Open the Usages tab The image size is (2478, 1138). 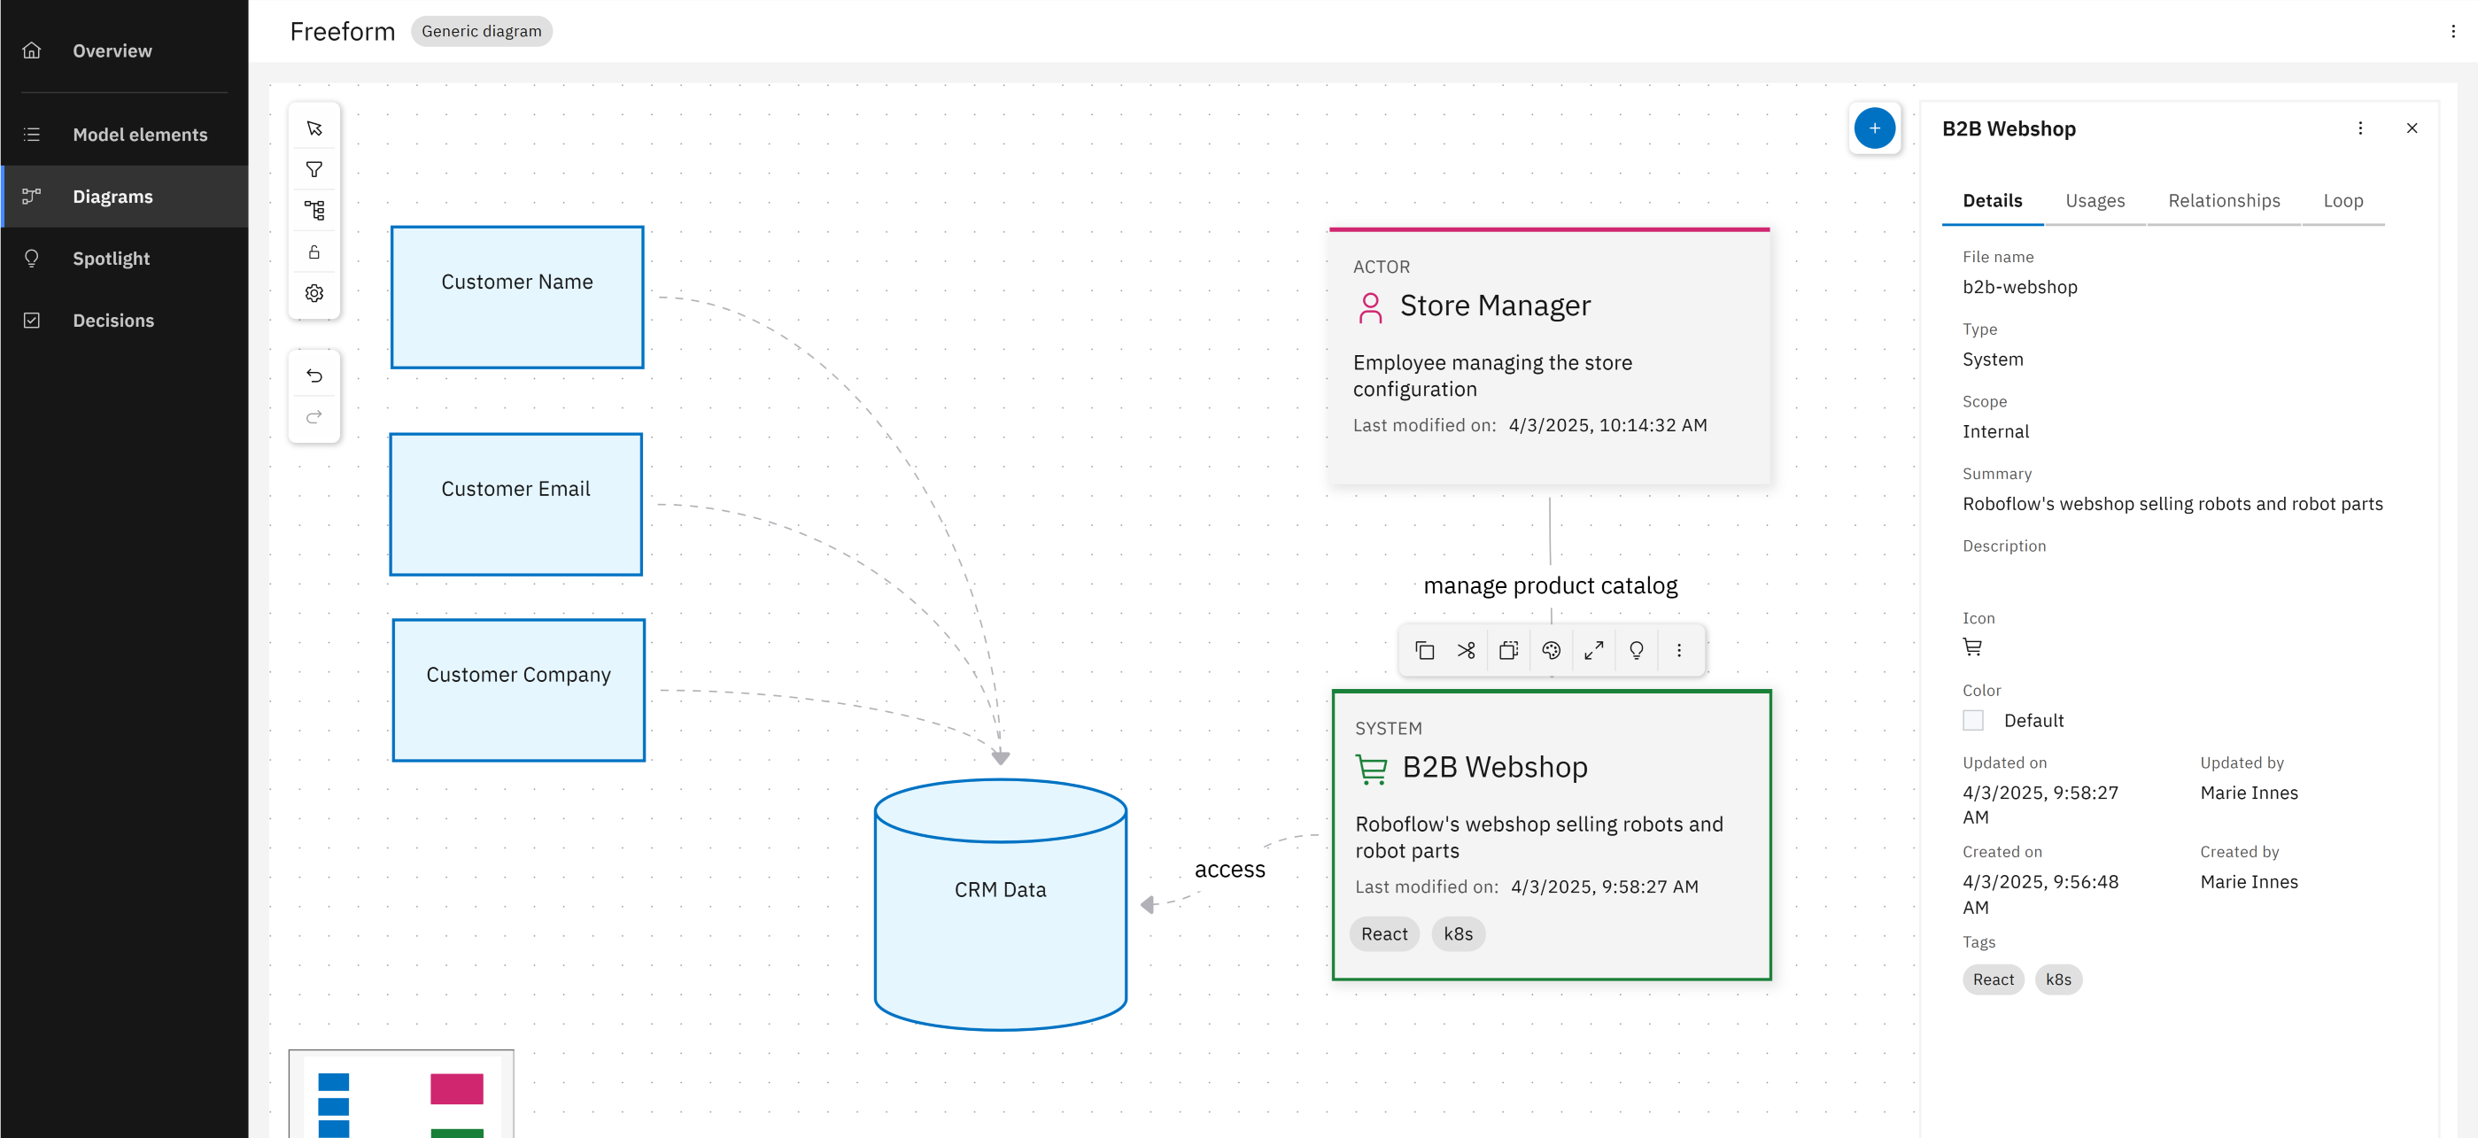click(2095, 200)
